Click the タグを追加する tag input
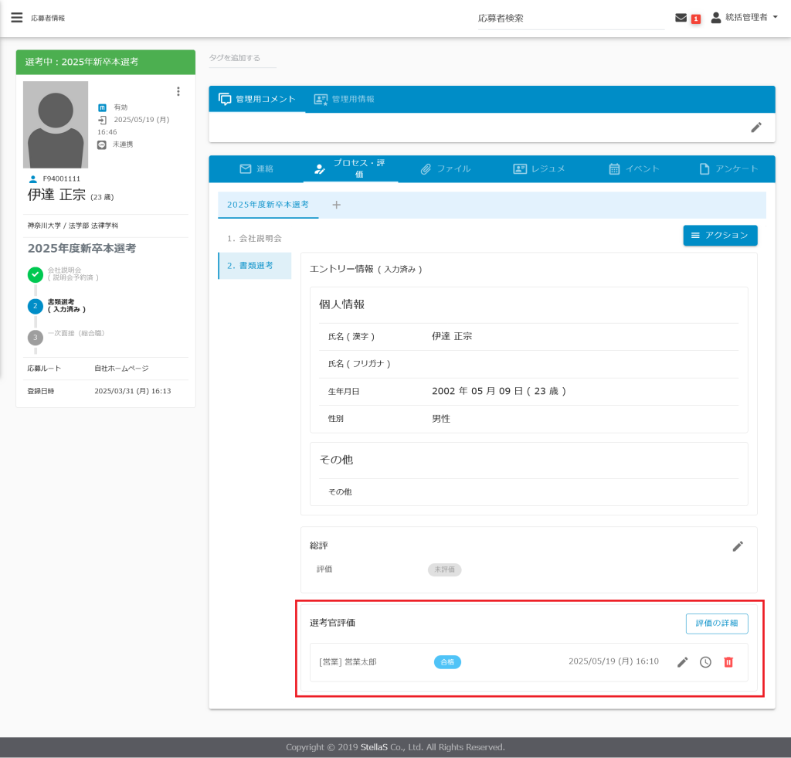This screenshot has width=791, height=758. (x=242, y=58)
